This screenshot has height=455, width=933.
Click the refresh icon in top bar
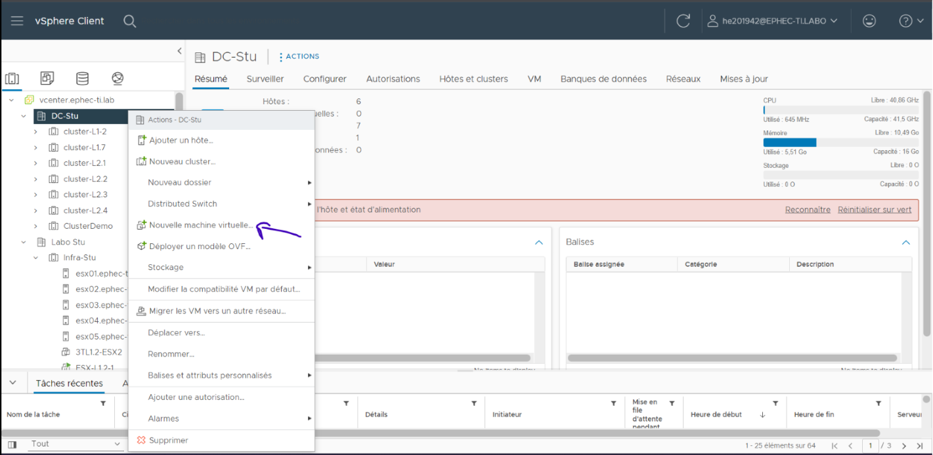click(683, 21)
